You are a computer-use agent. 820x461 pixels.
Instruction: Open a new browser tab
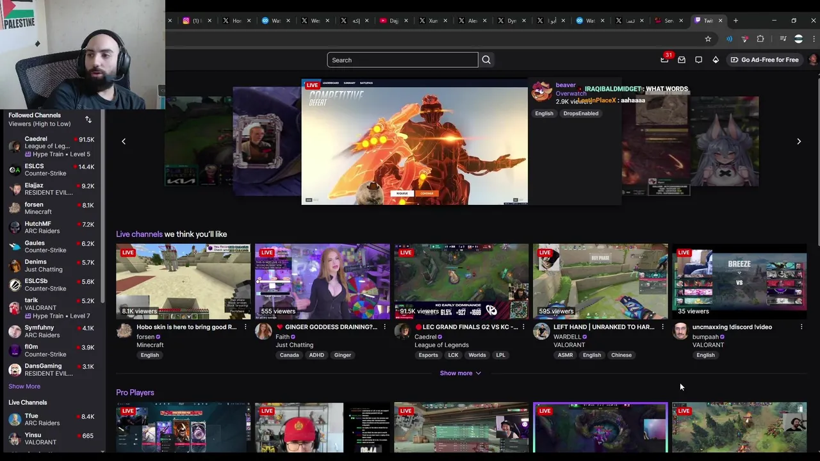click(x=735, y=20)
